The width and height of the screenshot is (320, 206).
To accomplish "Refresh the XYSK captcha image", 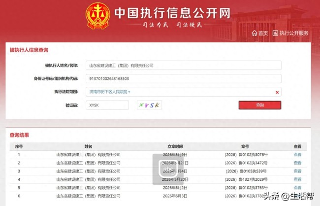I will 149,105.
